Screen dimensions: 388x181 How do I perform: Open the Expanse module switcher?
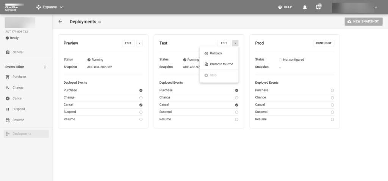pos(50,7)
